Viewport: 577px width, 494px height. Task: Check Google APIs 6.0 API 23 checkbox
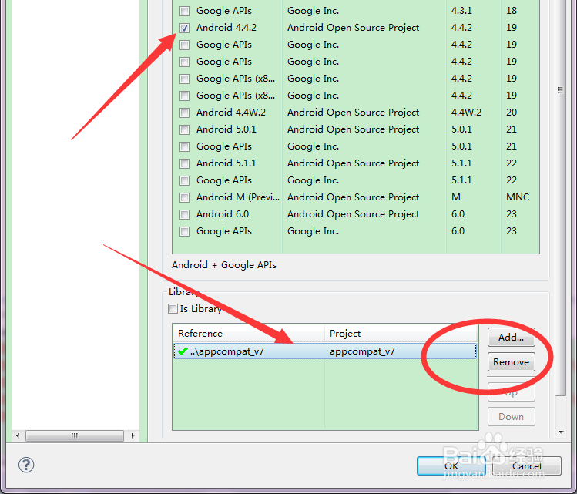point(184,231)
